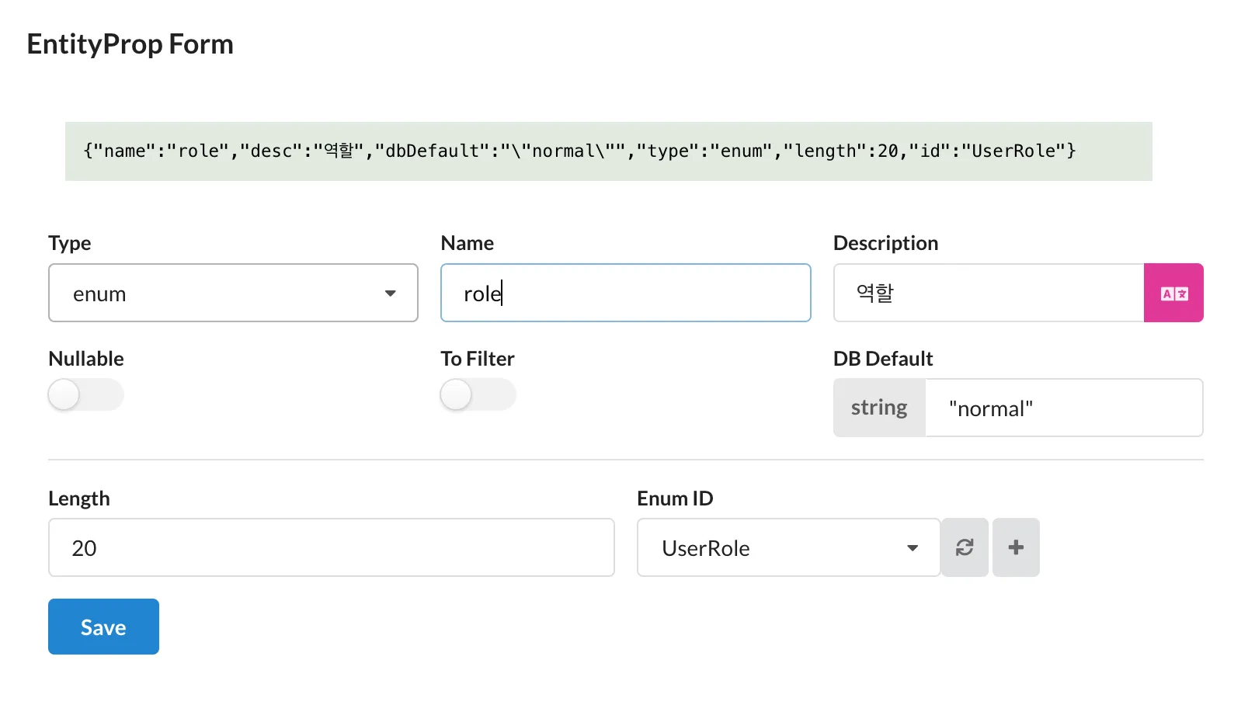Click the Enum ID dropdown's caret arrow
This screenshot has width=1255, height=705.
pos(912,547)
